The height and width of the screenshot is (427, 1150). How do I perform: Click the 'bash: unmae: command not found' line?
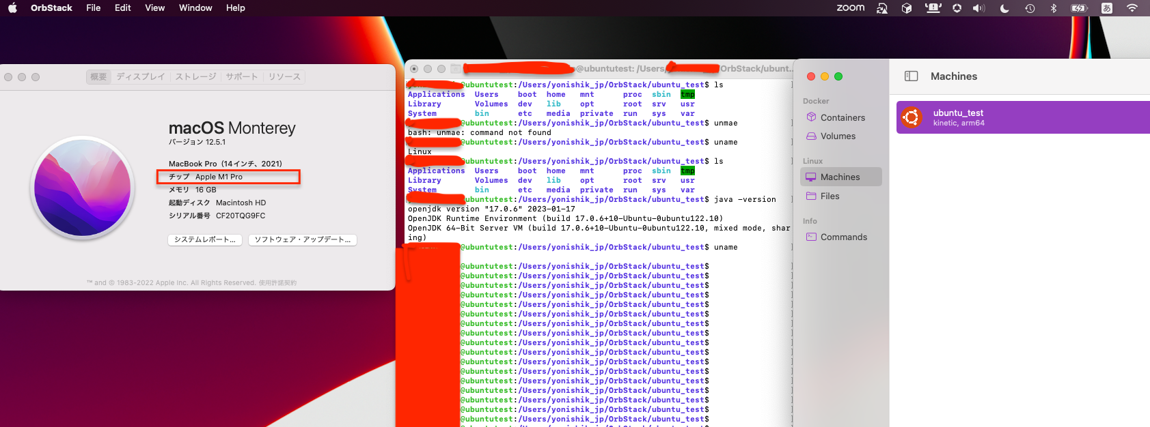pos(480,132)
